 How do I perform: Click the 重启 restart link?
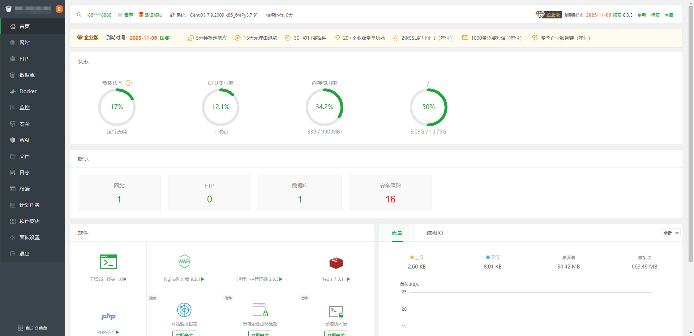tap(669, 15)
